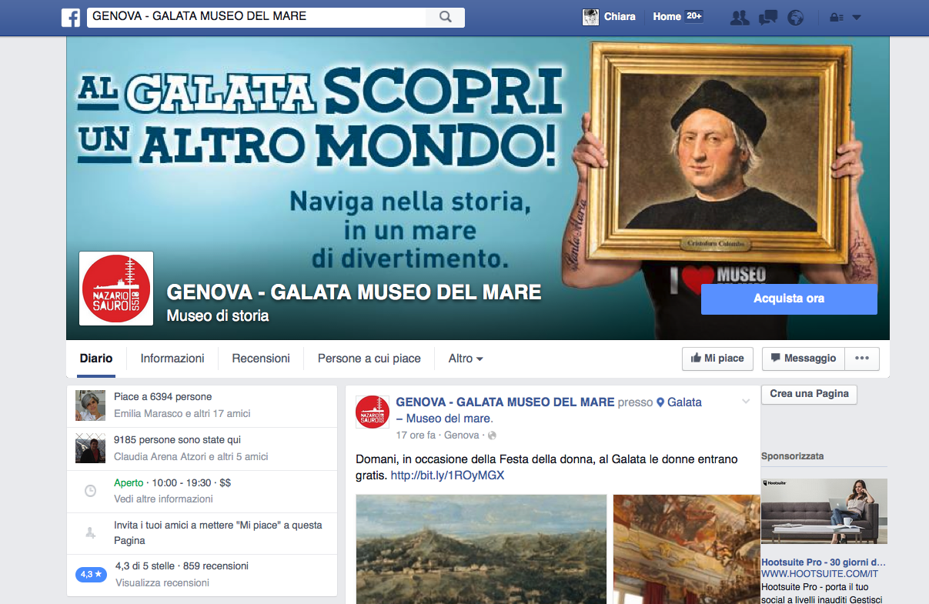This screenshot has height=604, width=929.
Task: Open the bit.ly/1ROyMGX link
Action: click(x=447, y=476)
